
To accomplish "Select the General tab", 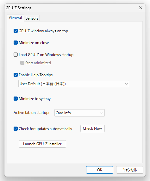I will pos(16,18).
